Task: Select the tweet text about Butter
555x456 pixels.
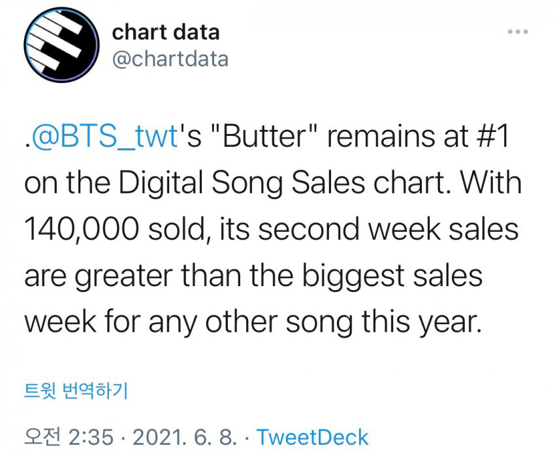Action: (x=272, y=229)
